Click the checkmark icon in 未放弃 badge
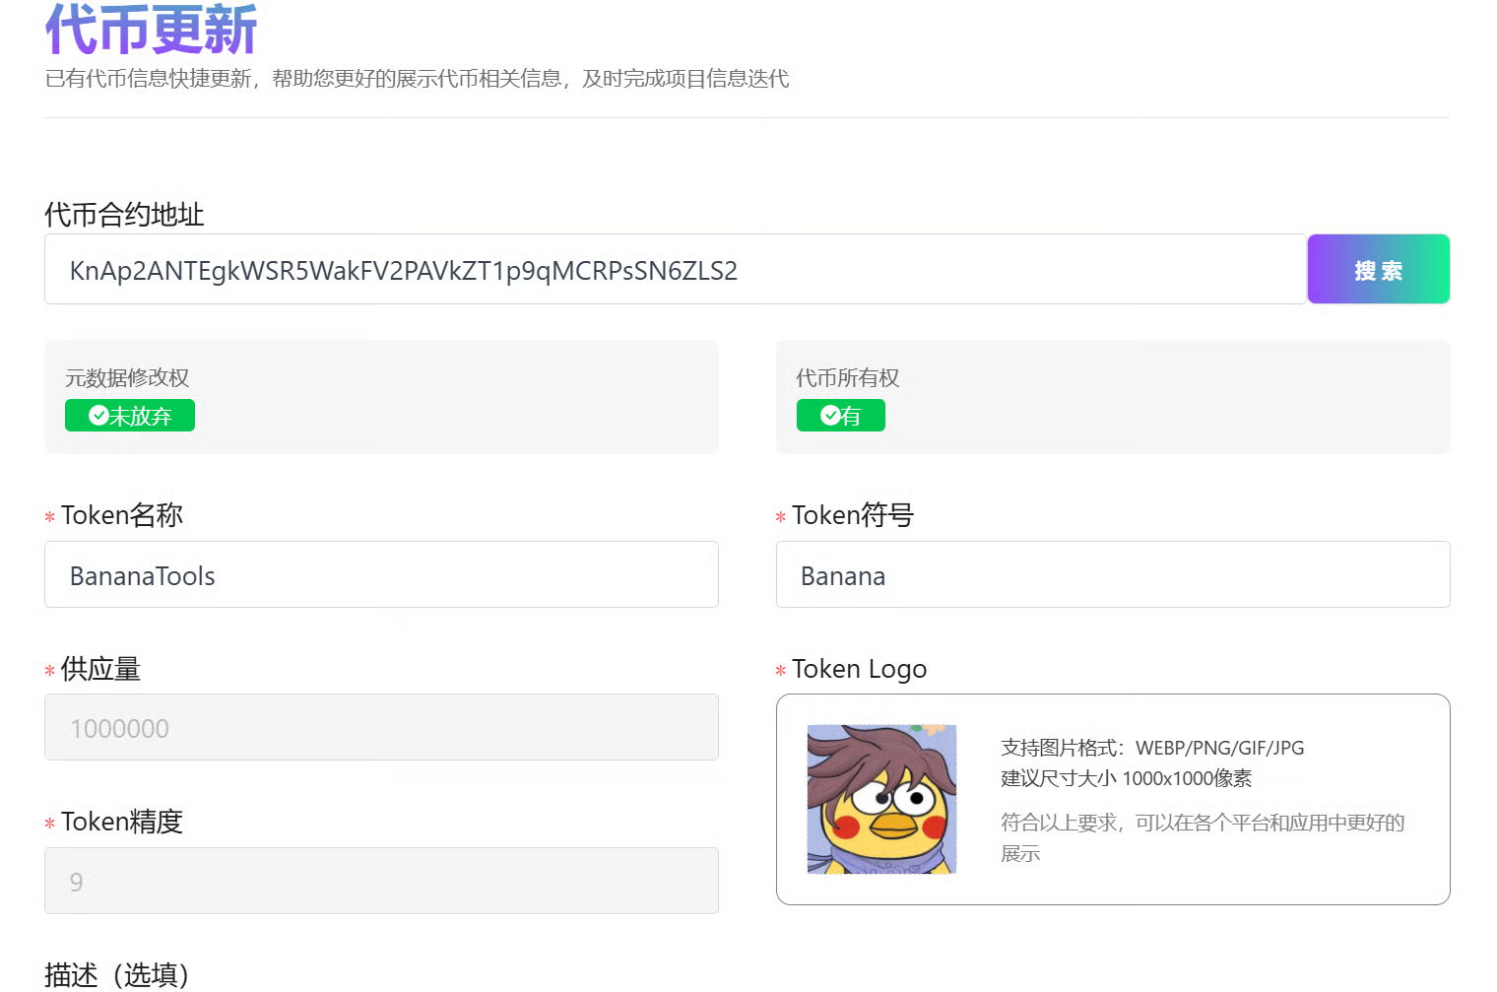Image resolution: width=1497 pixels, height=992 pixels. [98, 416]
